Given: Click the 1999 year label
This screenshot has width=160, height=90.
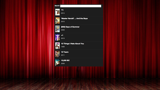Looking at the screenshot, I should (63, 47).
